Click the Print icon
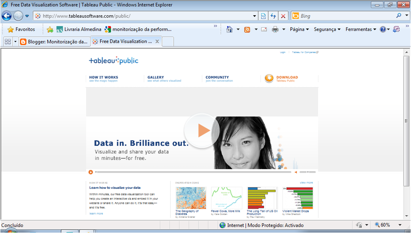 [275, 29]
